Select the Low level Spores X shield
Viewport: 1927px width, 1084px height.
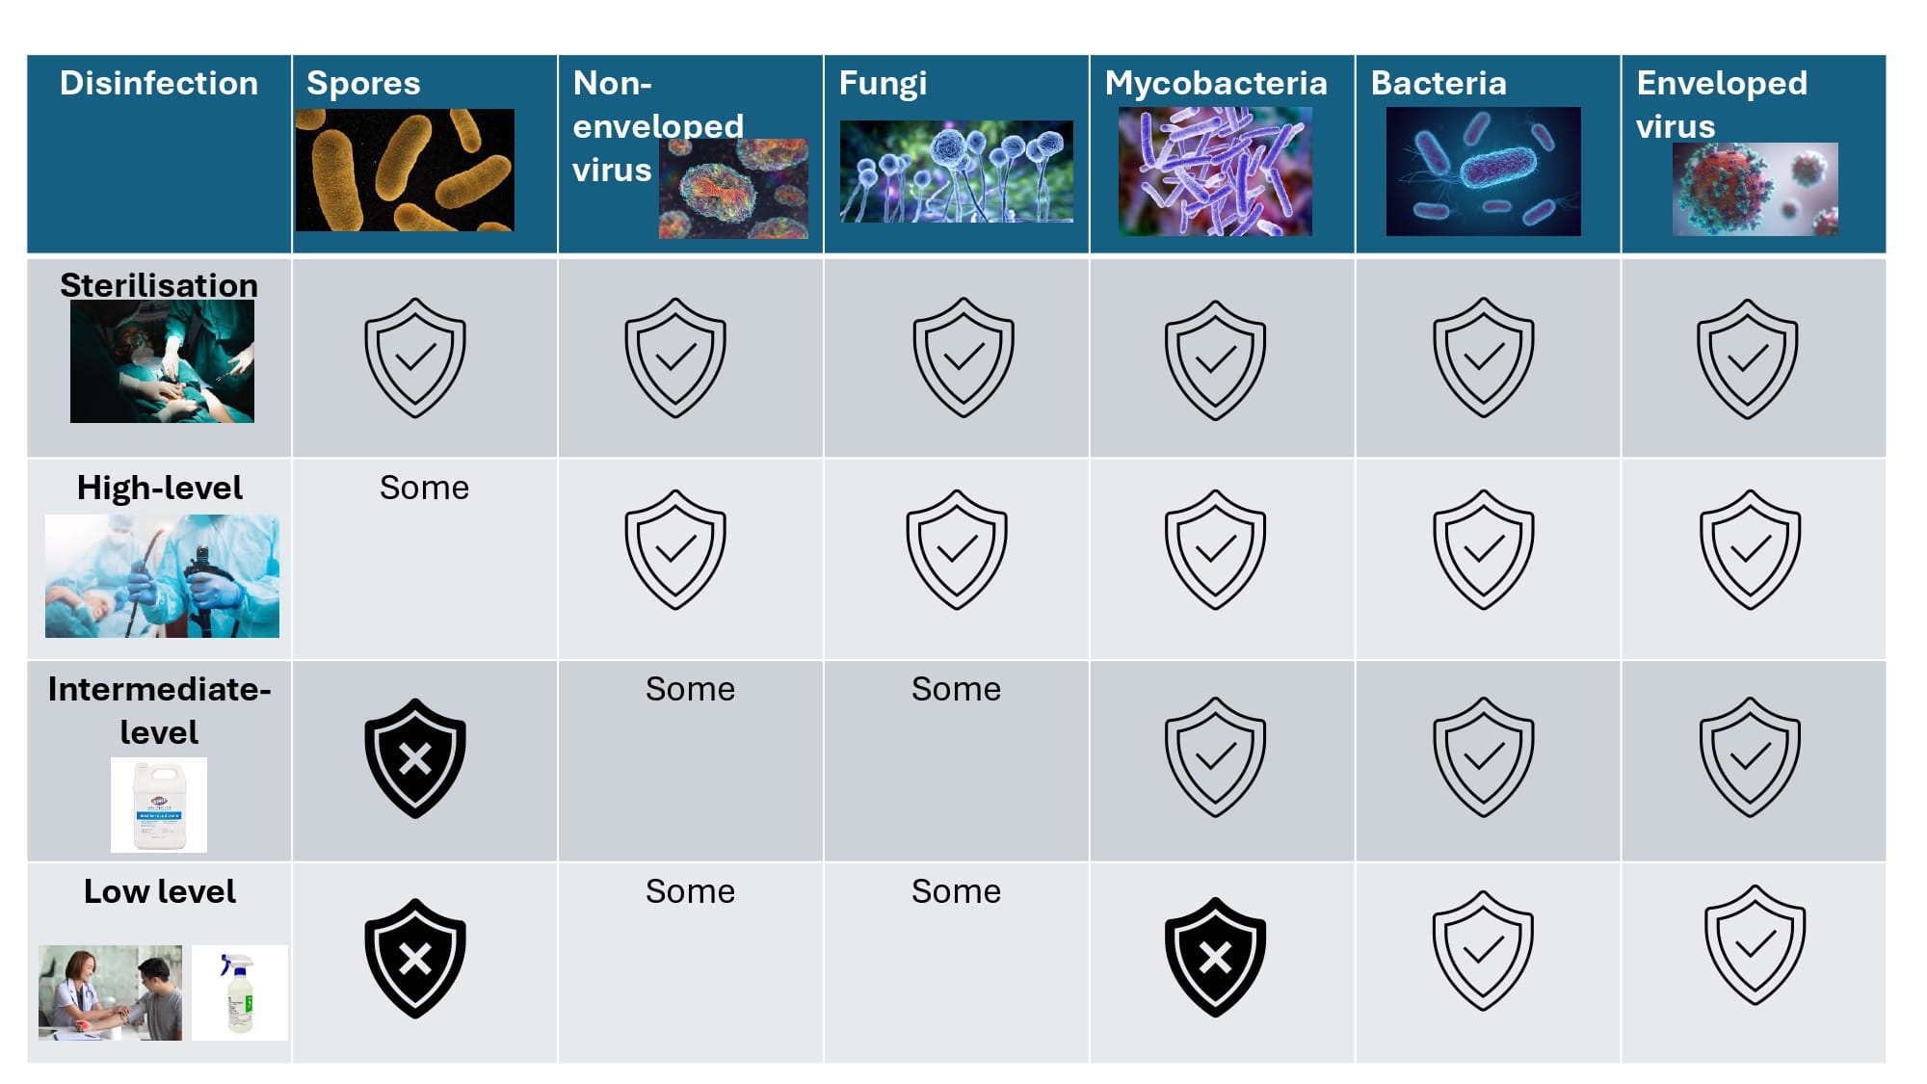coord(415,959)
